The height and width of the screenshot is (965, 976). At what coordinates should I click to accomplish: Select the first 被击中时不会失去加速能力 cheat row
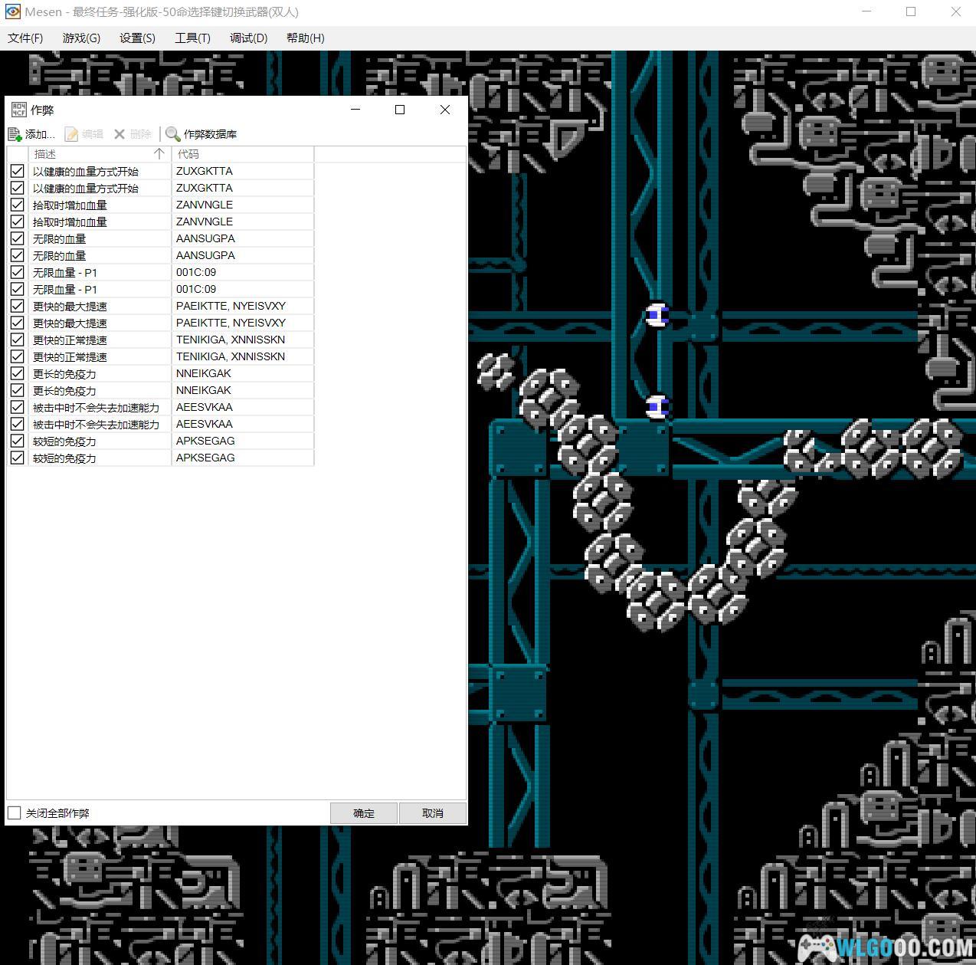pyautogui.click(x=96, y=407)
